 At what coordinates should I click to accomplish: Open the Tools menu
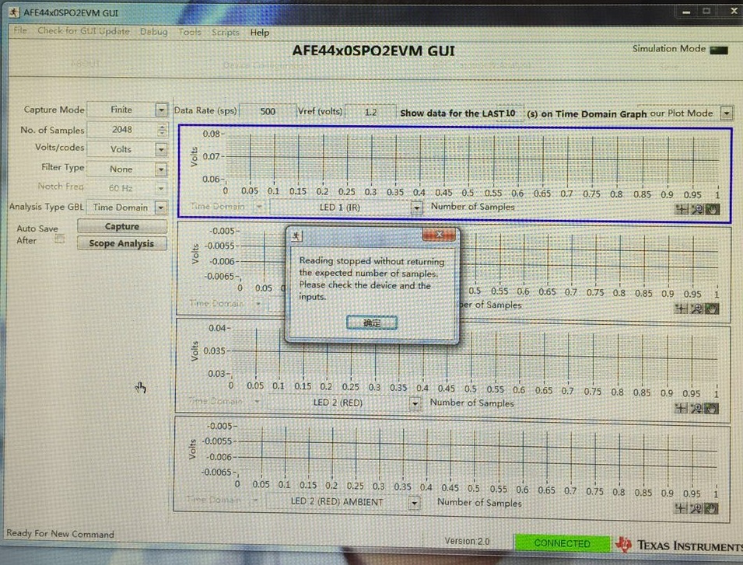click(190, 32)
